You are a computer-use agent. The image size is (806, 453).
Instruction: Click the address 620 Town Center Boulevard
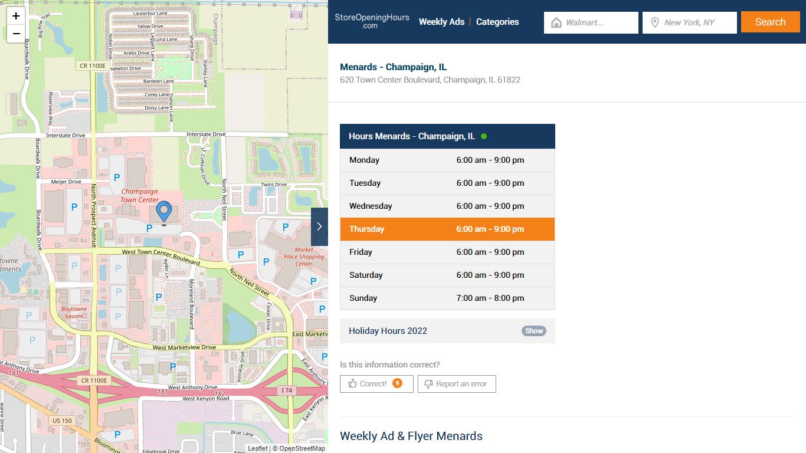click(x=430, y=80)
